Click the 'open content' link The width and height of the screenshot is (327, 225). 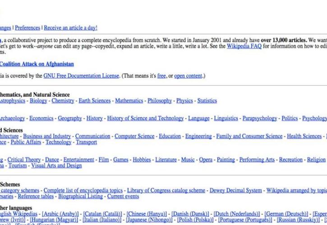[188, 76]
